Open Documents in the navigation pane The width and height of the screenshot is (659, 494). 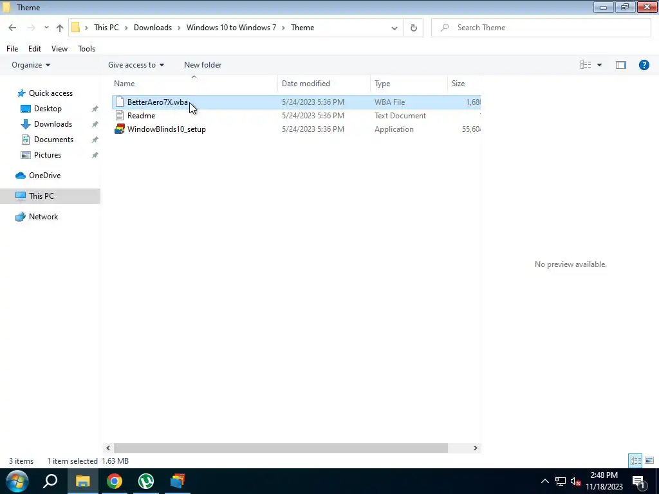[x=53, y=140]
